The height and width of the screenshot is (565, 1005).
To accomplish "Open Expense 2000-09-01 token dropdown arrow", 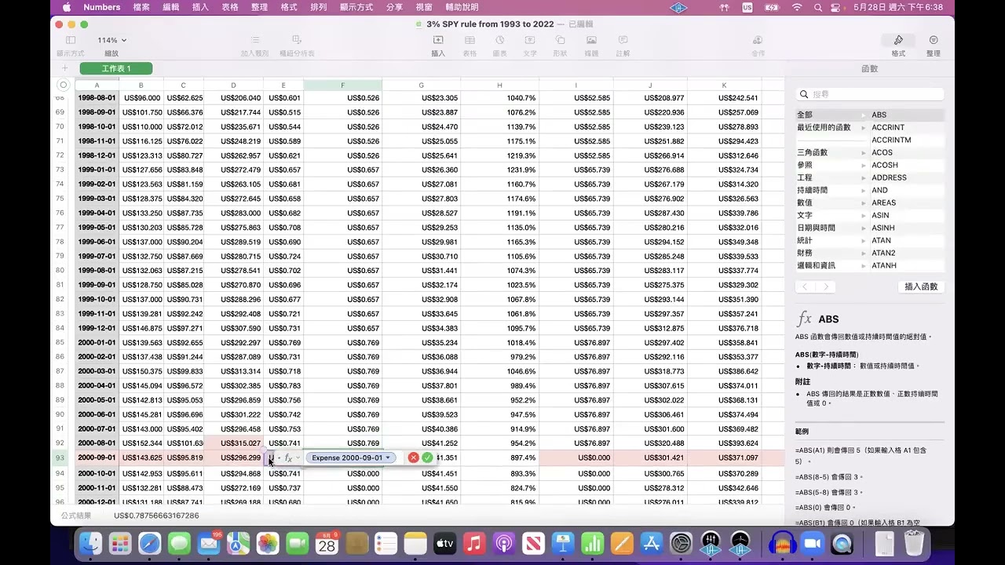I will point(388,457).
